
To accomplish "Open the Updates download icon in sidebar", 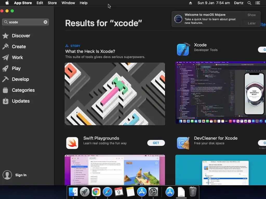I will tap(5, 101).
